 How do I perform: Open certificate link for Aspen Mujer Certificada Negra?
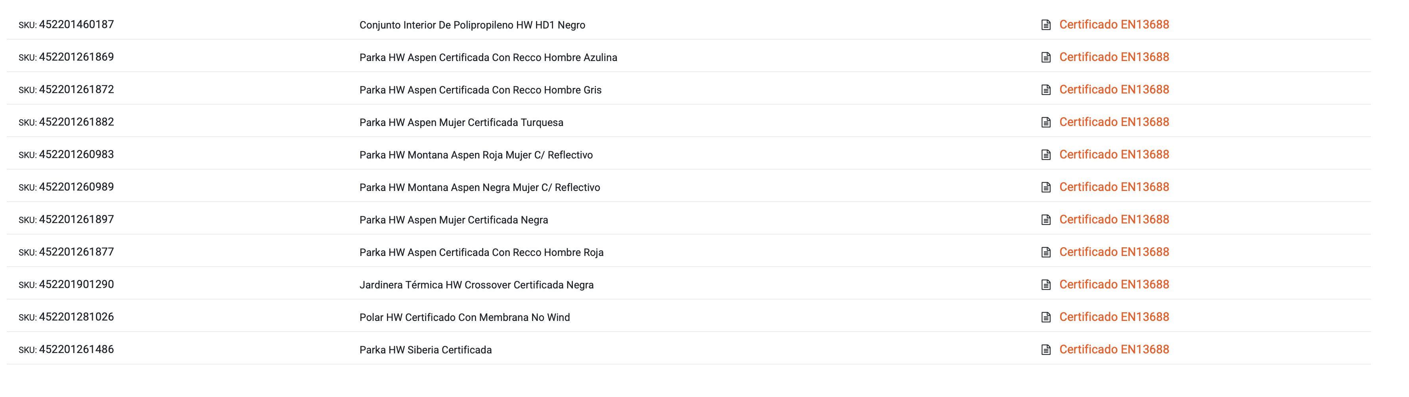coord(1114,219)
